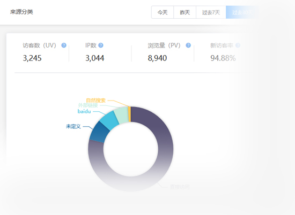Click the faded help icon beside 新访客率
Image resolution: width=295 pixels, height=215 pixels.
238,45
